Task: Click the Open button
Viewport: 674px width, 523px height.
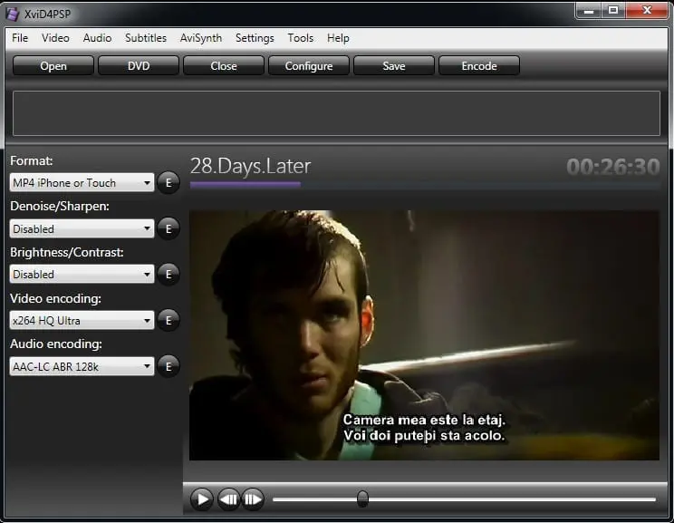Action: click(53, 66)
